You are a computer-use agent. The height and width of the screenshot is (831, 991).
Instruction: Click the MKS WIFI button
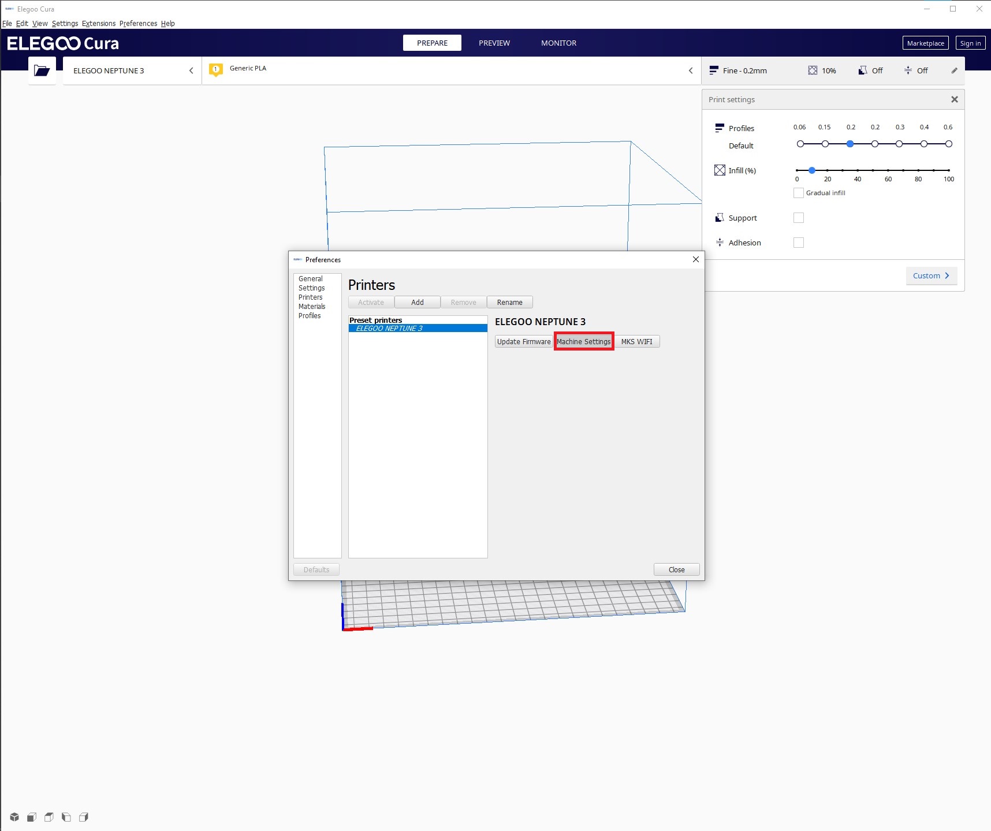click(636, 341)
